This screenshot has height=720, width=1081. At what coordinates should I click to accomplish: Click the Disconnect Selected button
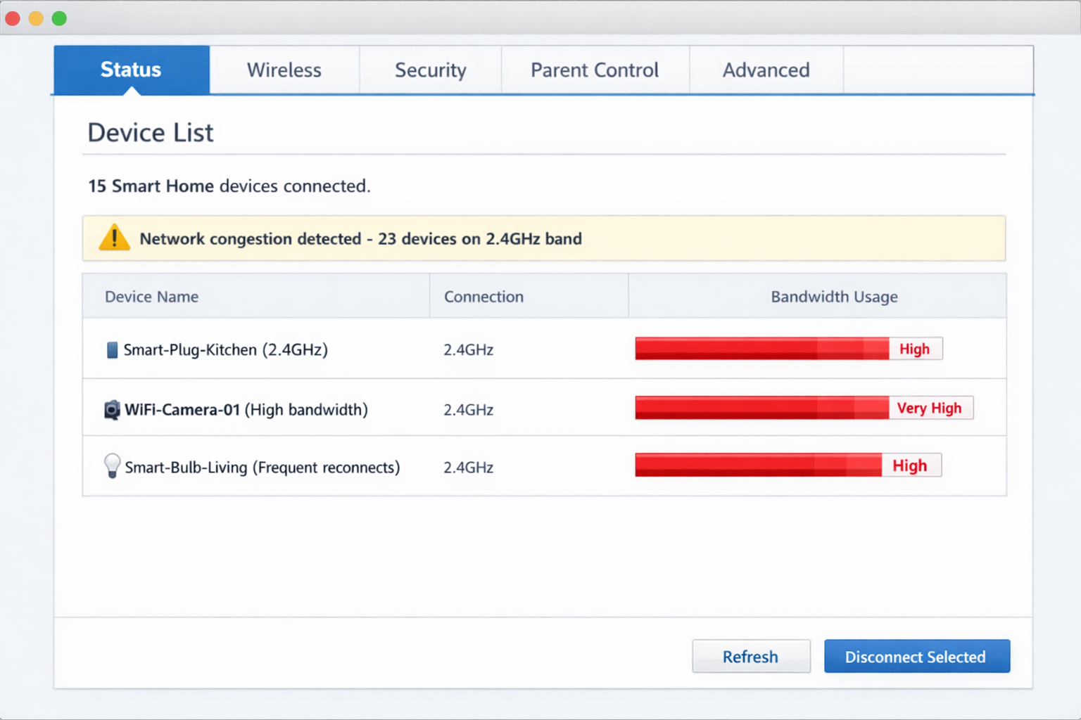(916, 657)
